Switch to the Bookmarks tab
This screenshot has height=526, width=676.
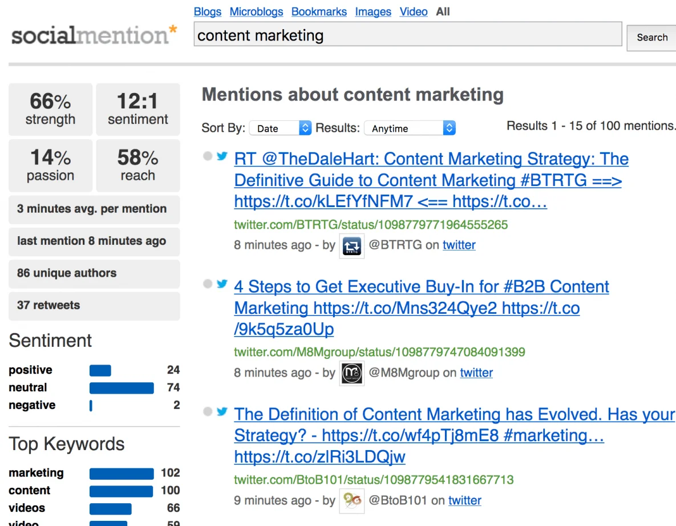(x=319, y=11)
